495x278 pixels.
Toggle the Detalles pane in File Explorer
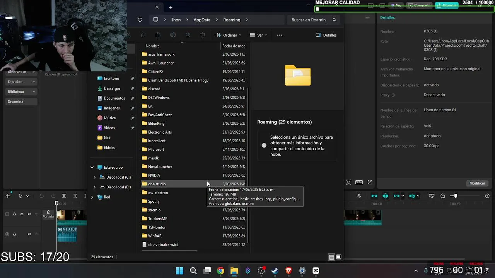point(326,35)
